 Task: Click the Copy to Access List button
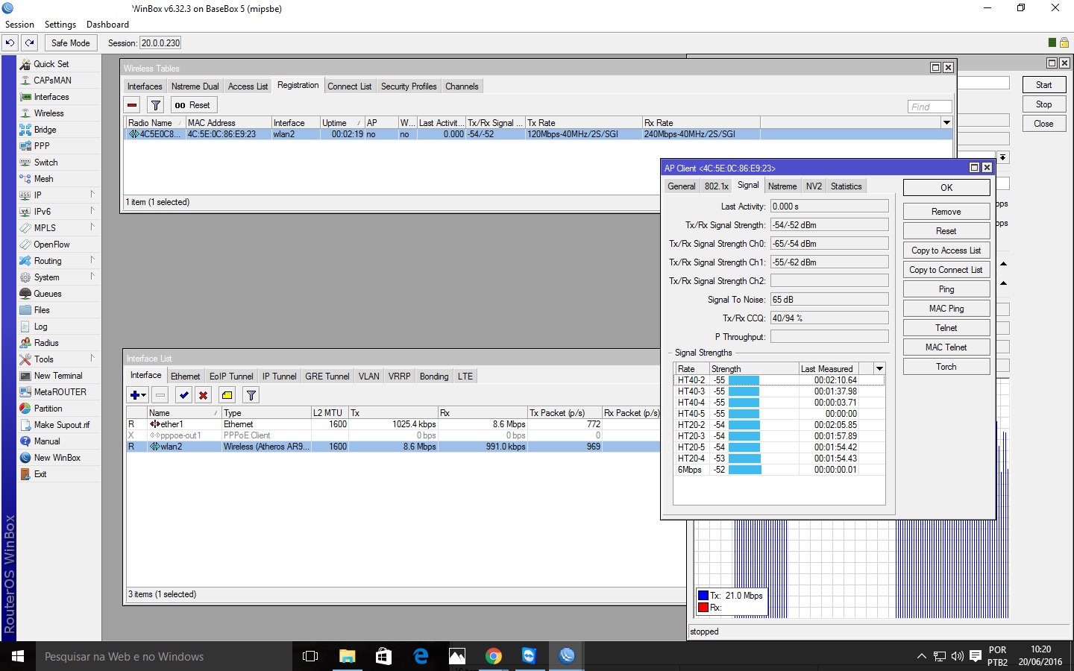click(x=946, y=251)
